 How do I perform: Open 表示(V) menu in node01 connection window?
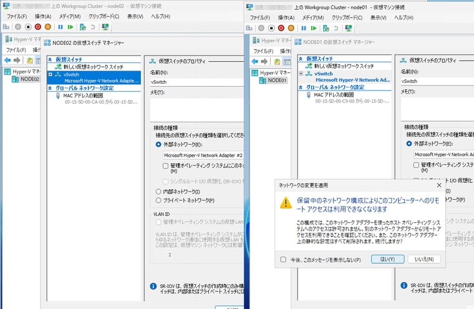379,17
